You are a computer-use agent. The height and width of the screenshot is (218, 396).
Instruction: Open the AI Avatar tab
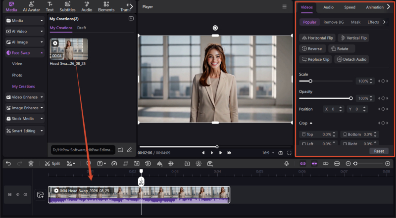[31, 7]
